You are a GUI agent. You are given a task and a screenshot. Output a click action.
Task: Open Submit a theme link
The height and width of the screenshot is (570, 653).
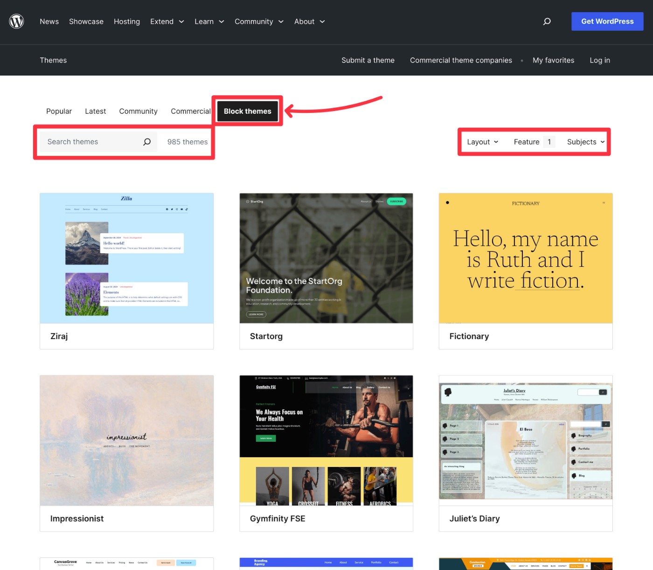[368, 60]
